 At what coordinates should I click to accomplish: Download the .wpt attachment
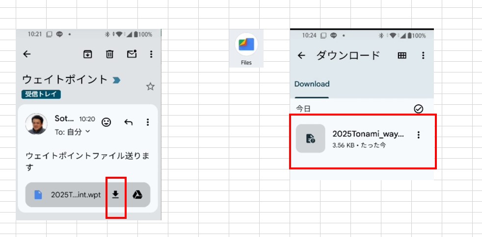click(x=115, y=194)
